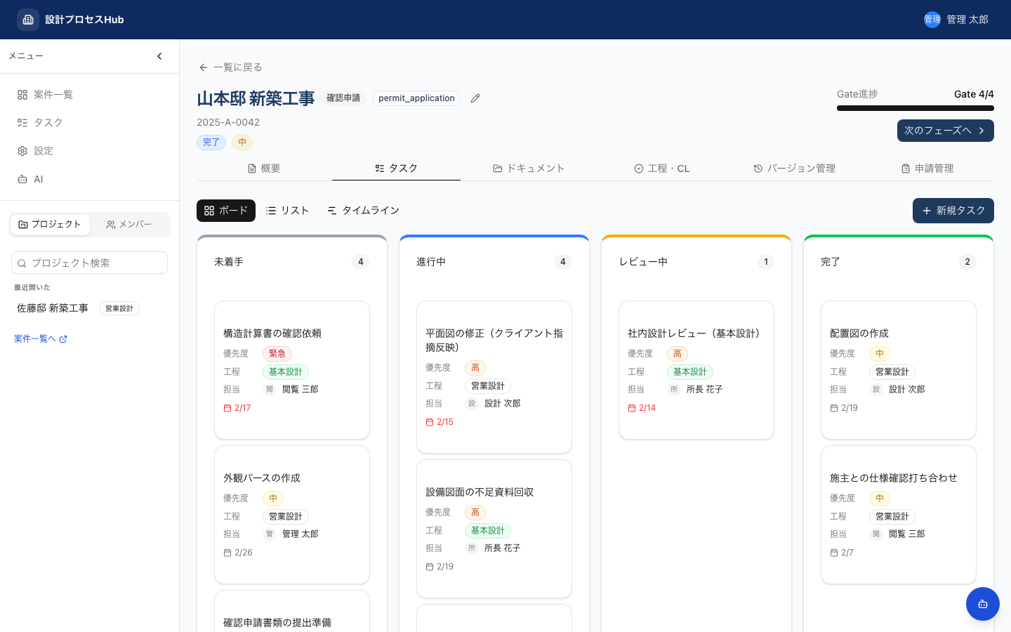Open the AI section in the sidebar

pyautogui.click(x=30, y=179)
